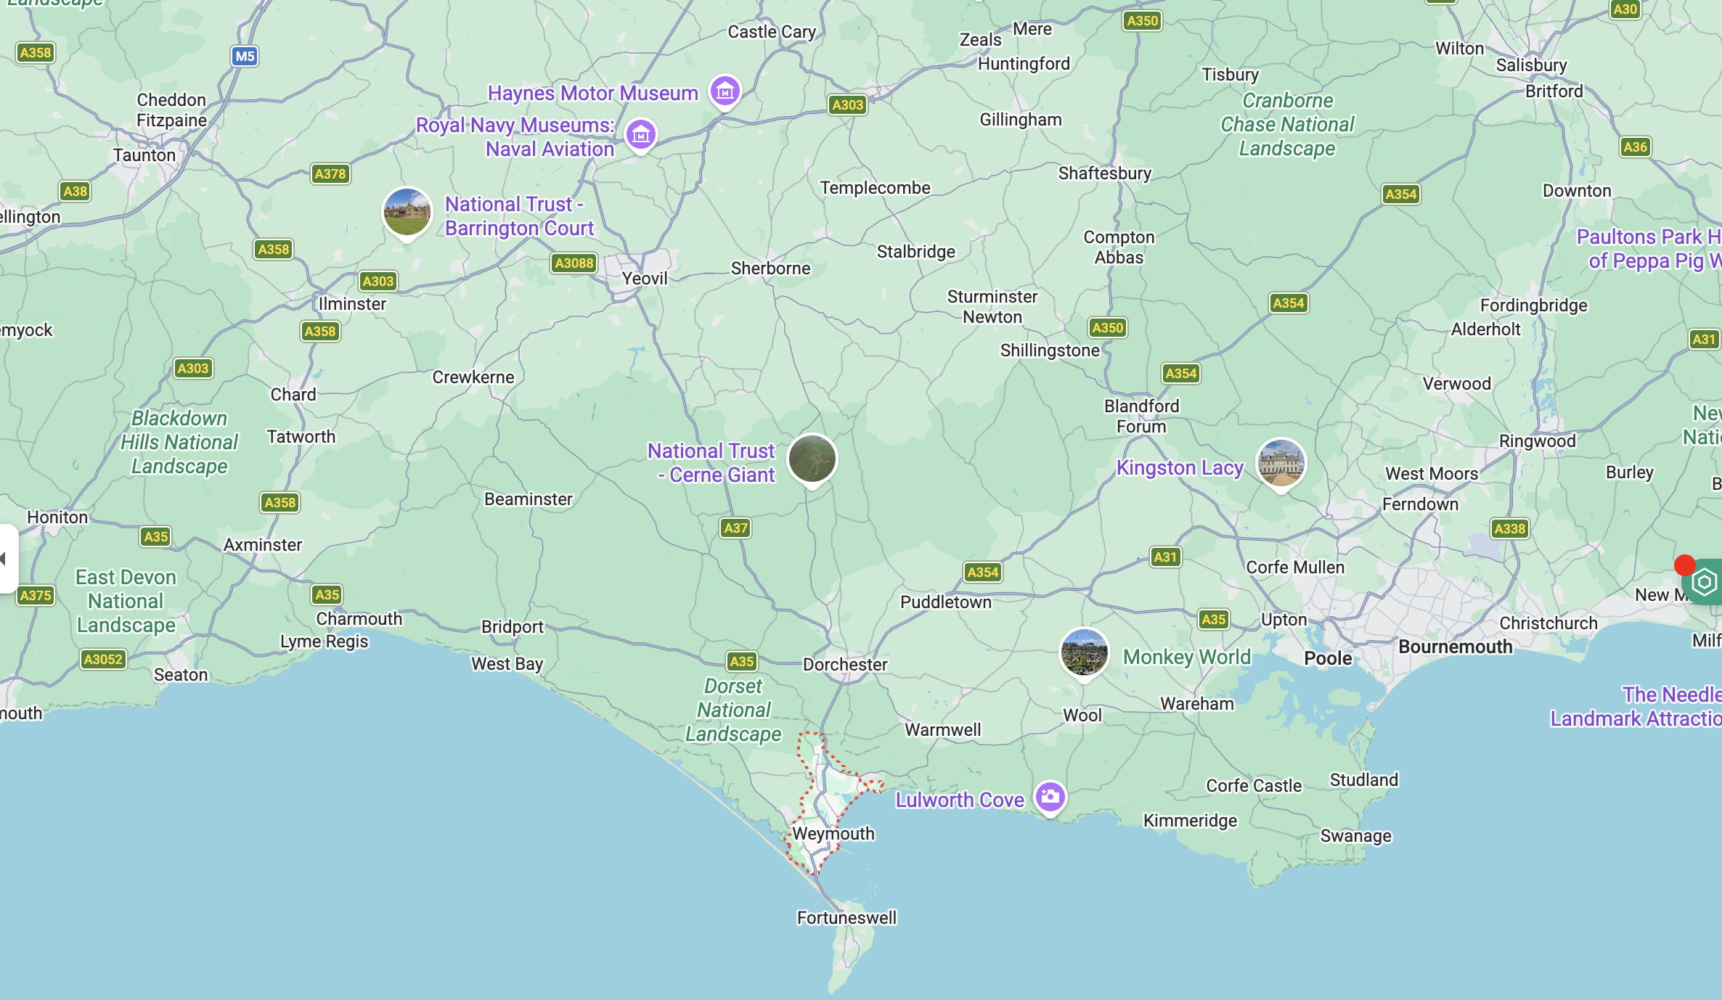Open the Monkey World label
The height and width of the screenshot is (1000, 1722).
click(x=1187, y=657)
